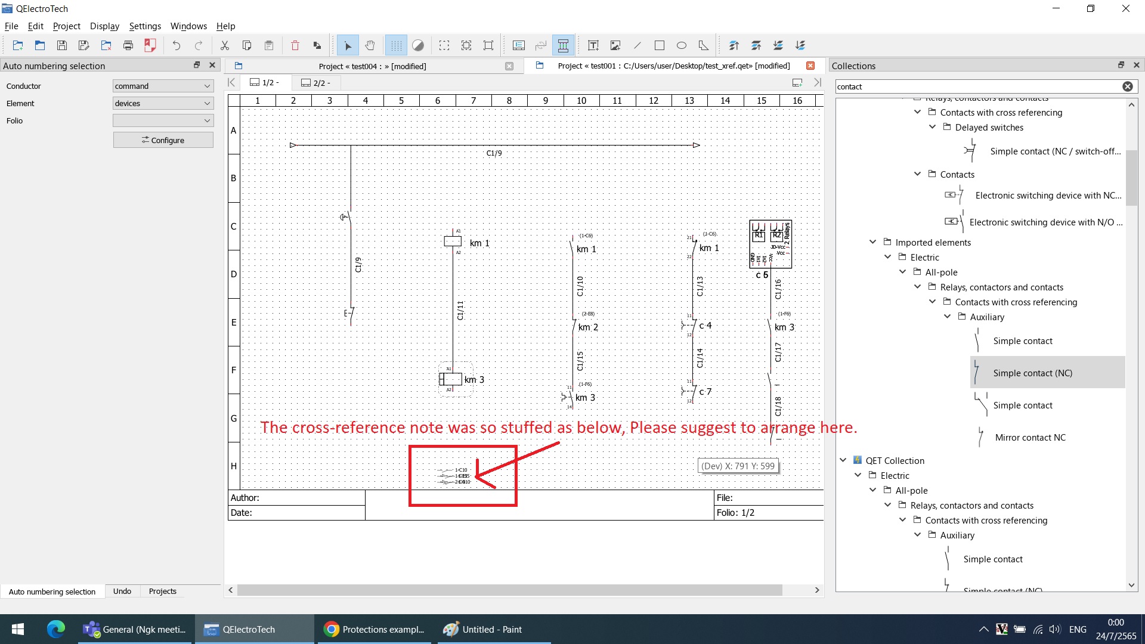Open the Element devices dropdown
The height and width of the screenshot is (644, 1145).
[x=163, y=103]
